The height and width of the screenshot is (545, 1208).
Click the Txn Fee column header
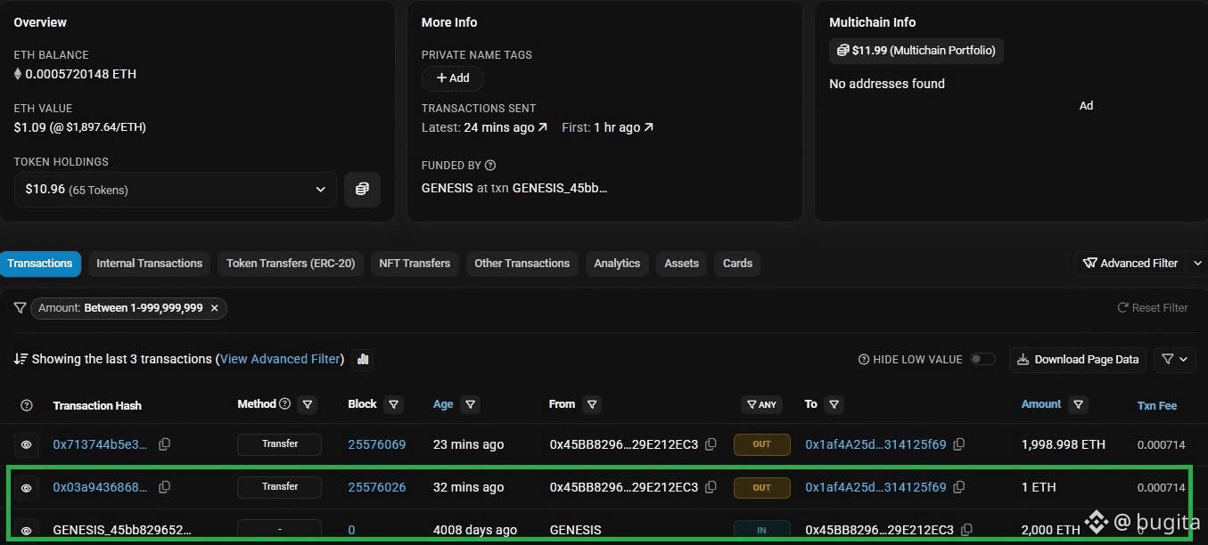pos(1157,405)
